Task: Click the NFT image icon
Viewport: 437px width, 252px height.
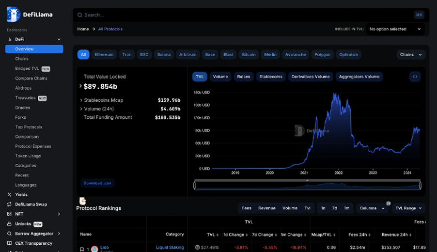Action: tap(9, 214)
